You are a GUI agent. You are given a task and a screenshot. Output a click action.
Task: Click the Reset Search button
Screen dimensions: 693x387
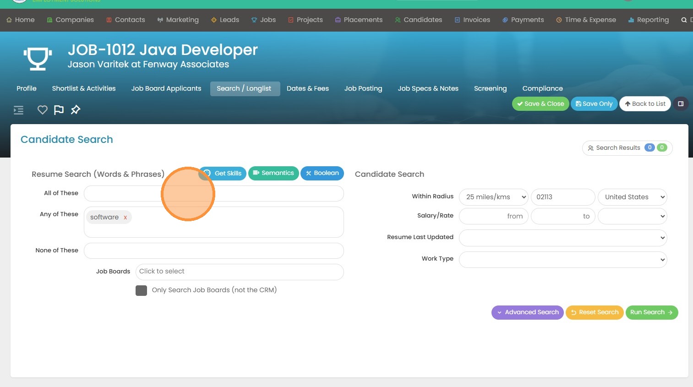point(594,312)
